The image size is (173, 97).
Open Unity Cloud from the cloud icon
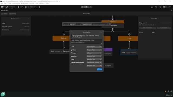[x=152, y=7]
